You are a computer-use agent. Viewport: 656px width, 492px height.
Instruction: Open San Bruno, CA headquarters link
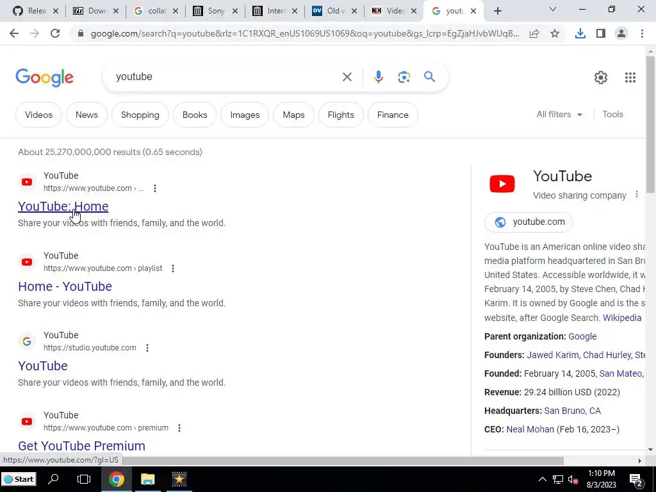(572, 411)
